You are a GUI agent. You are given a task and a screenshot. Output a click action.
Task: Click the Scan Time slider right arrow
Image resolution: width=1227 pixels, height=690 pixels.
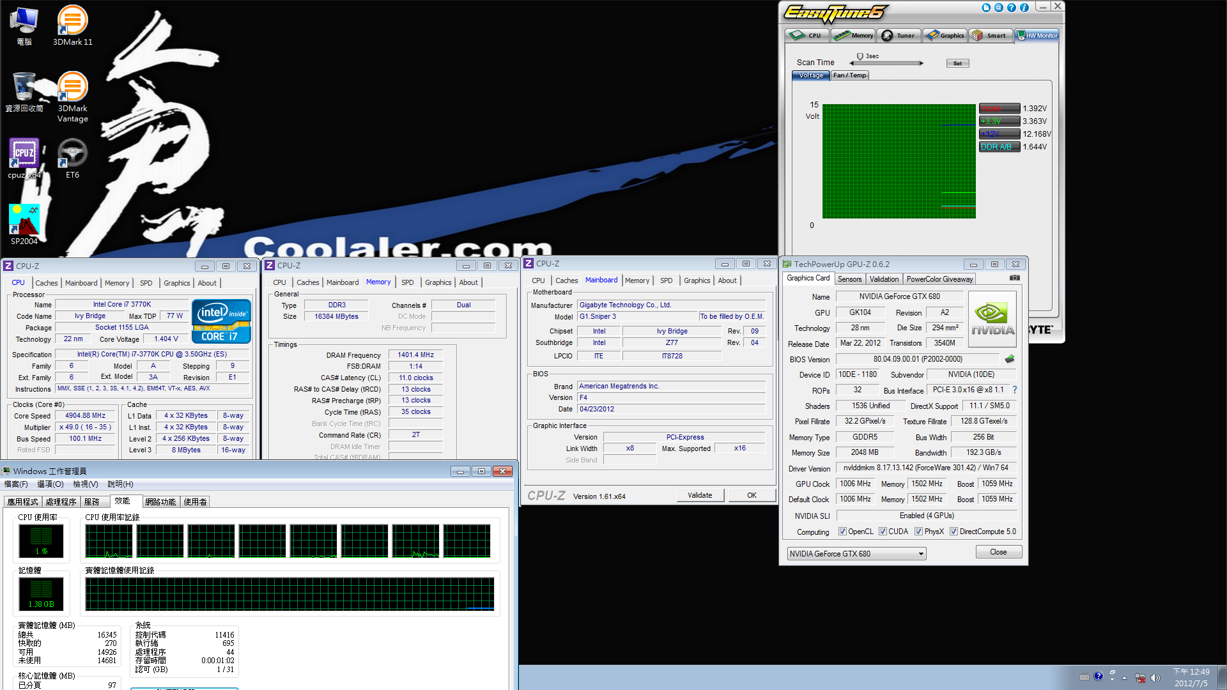click(x=921, y=63)
